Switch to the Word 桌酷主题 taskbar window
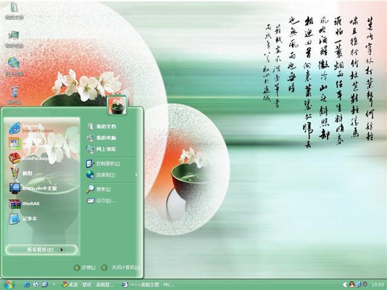This screenshot has width=387, height=290. [x=149, y=285]
